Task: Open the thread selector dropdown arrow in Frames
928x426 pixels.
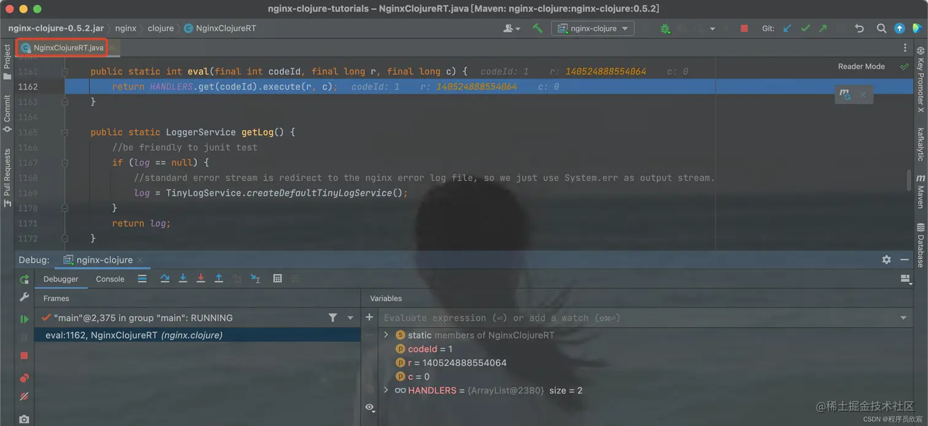Action: click(x=350, y=318)
